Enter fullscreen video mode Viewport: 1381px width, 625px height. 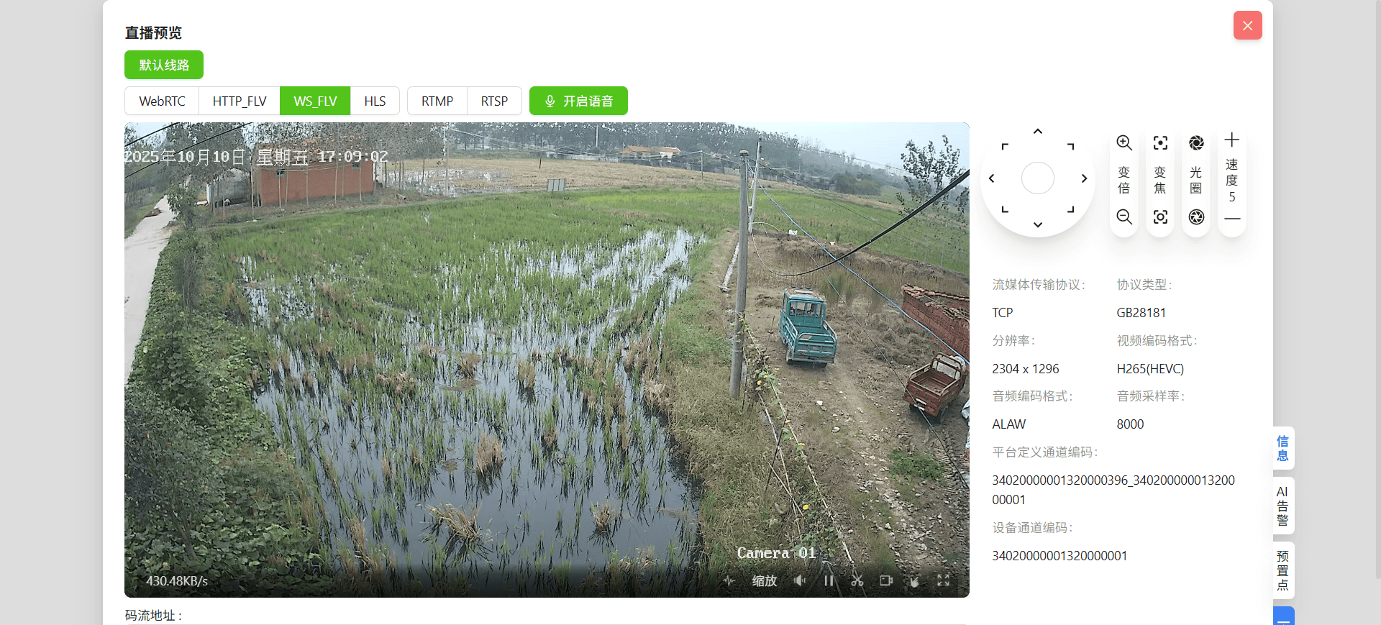coord(943,580)
